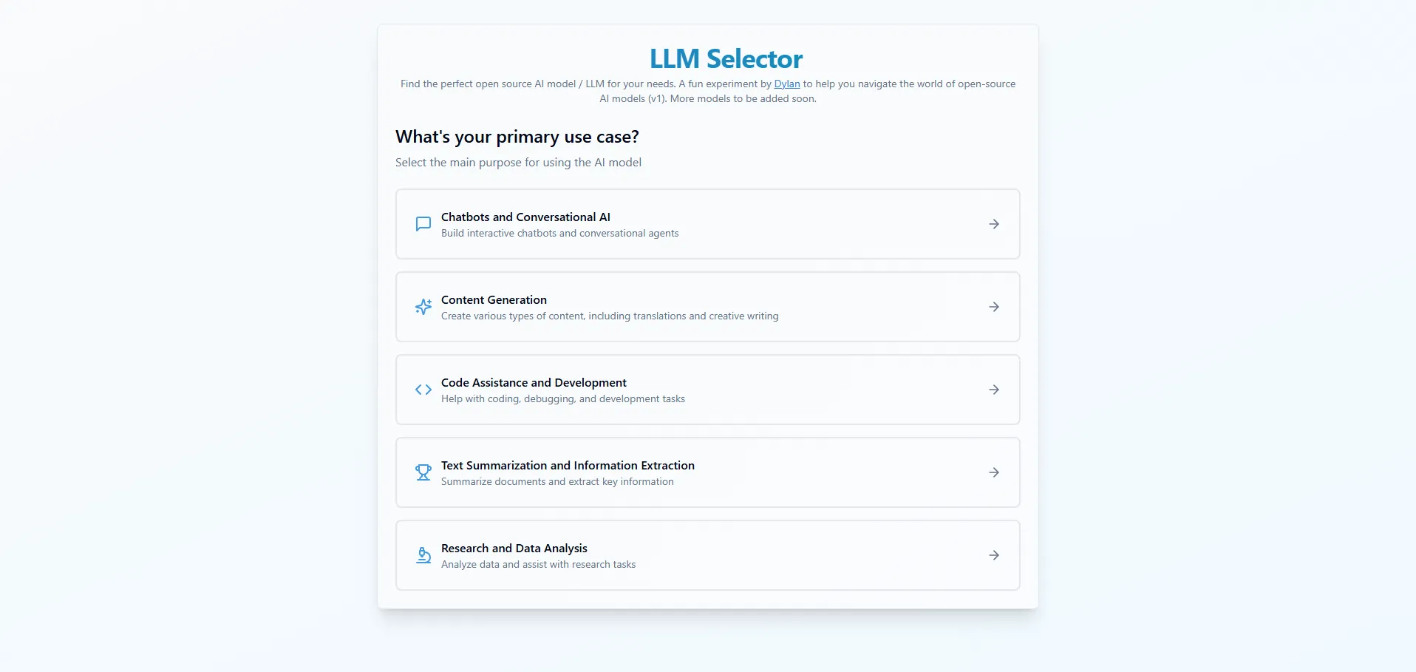Select Code Assistance and Development title
Viewport: 1416px width, 672px height.
[x=534, y=383]
